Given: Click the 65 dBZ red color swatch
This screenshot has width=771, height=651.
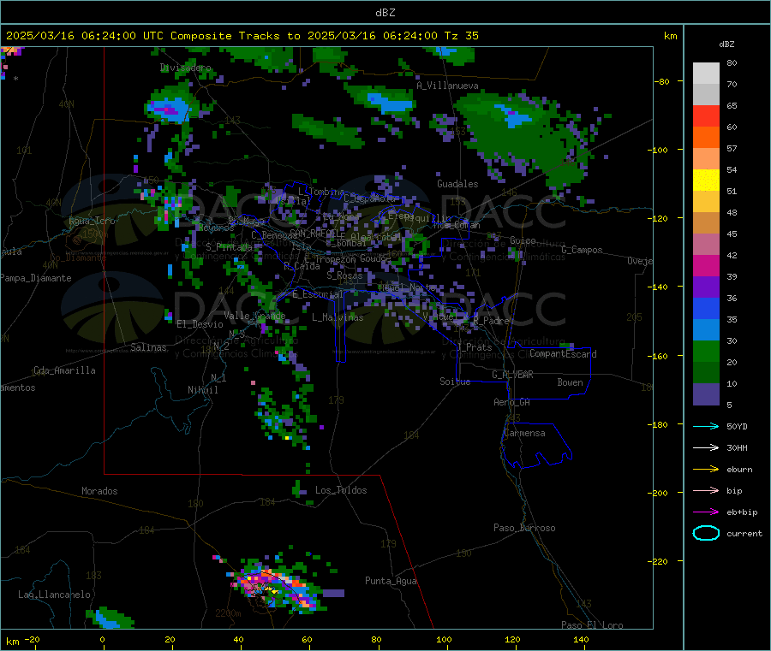Looking at the screenshot, I should point(706,115).
